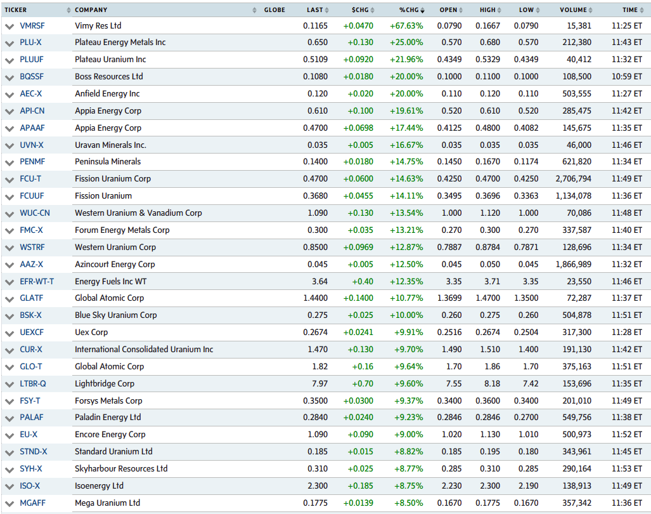
Task: Expand the UVN-X row chevron
Action: coord(9,146)
